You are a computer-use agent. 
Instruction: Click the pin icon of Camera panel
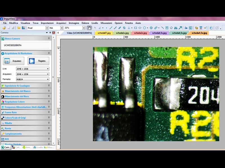pyautogui.click(x=50, y=32)
